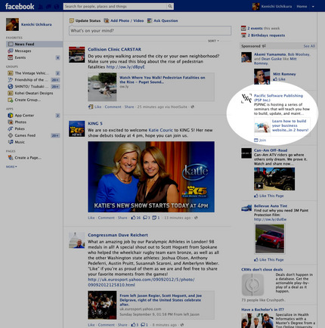Open the uk.eurosport.yahoo.com photo link
This screenshot has width=325, height=328.
(141, 282)
